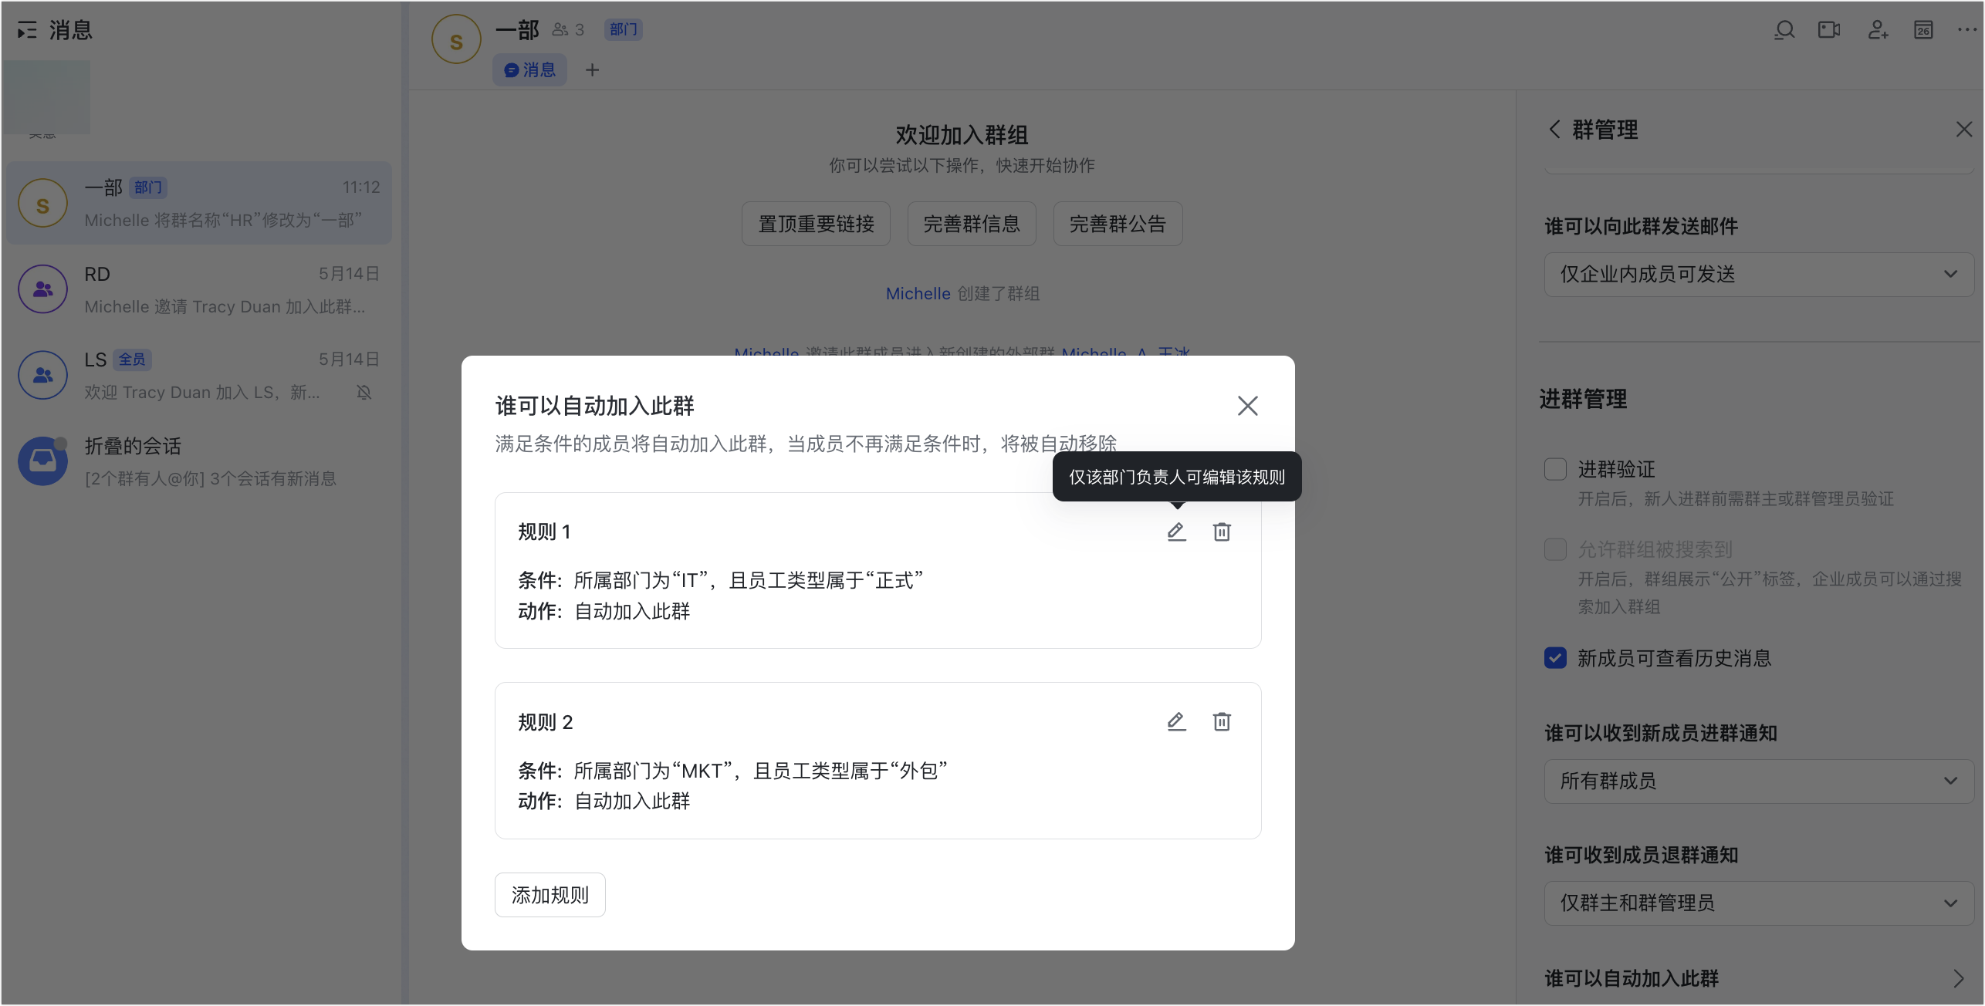This screenshot has height=1006, width=1985.
Task: Collapse the 消息 sidebar list icon
Action: pyautogui.click(x=27, y=30)
